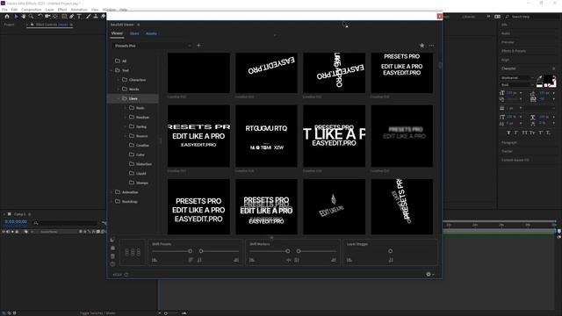Toggle Faux Bold in Character panel
Image resolution: width=562 pixels, height=316 pixels.
click(508, 133)
